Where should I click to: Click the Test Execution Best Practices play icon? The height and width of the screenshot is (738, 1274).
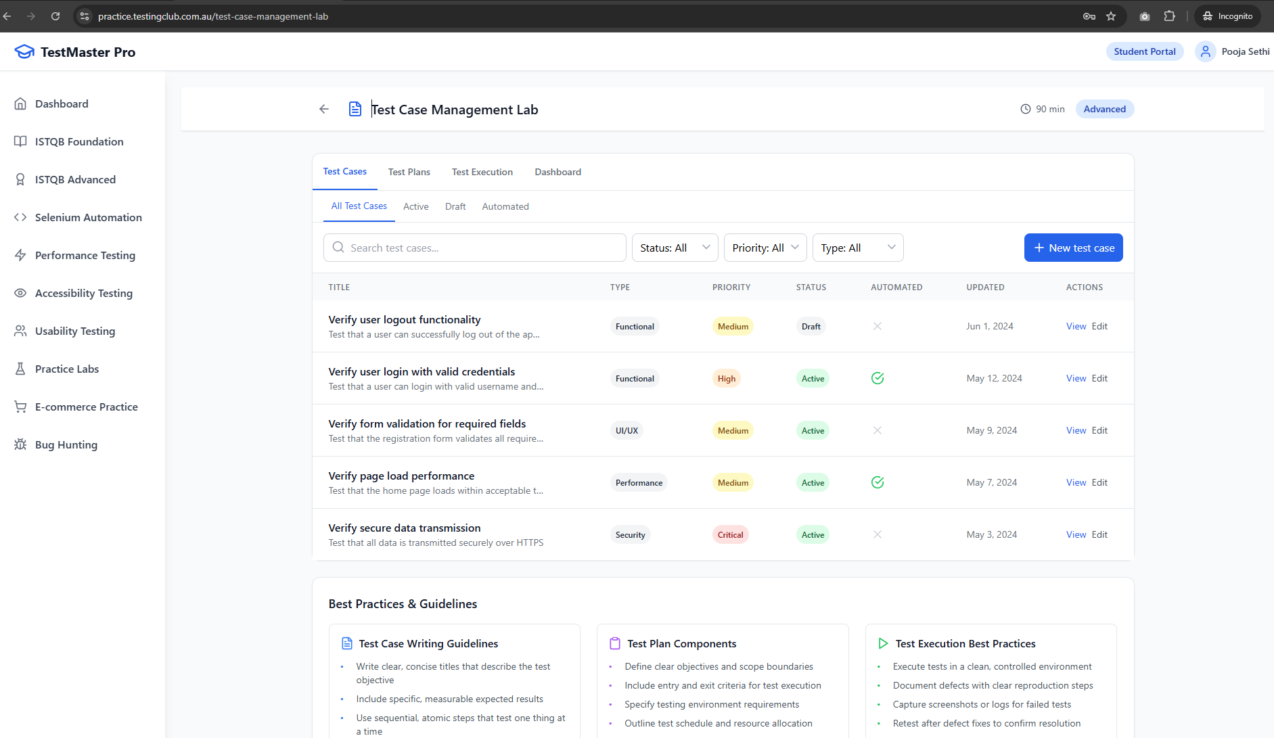click(883, 643)
